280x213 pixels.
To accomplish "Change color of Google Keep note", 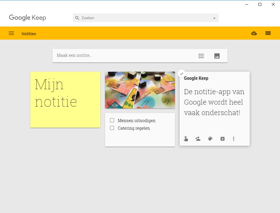I will (x=210, y=139).
